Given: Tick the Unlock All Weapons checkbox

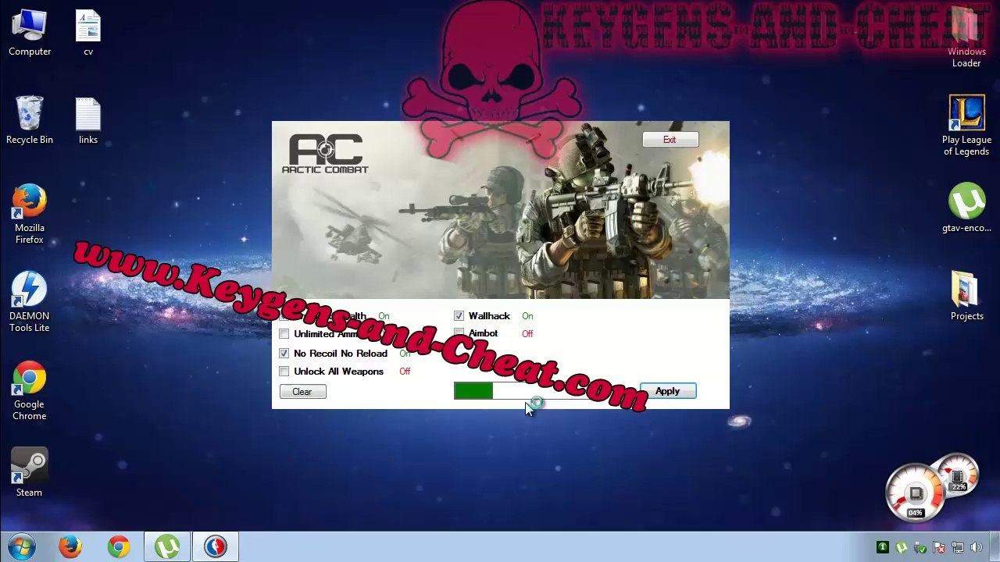Looking at the screenshot, I should pos(284,372).
